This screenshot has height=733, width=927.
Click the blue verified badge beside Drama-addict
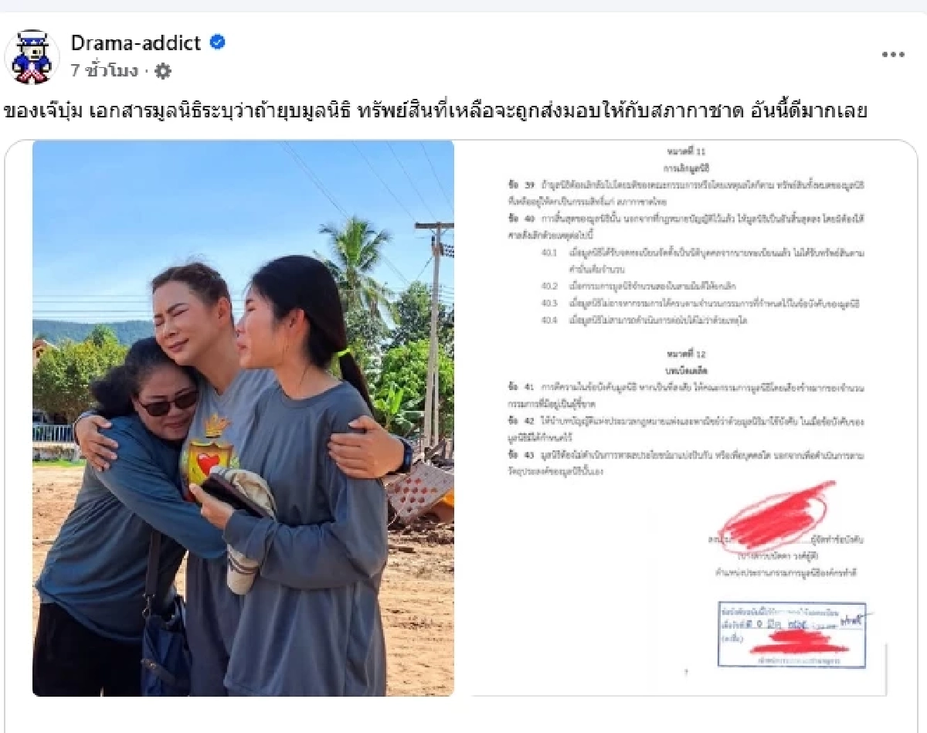(218, 42)
